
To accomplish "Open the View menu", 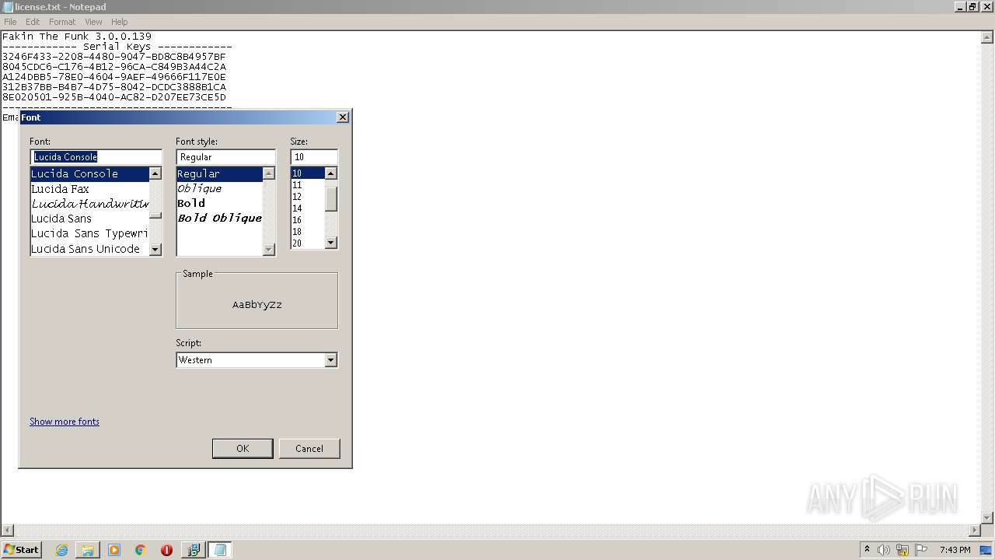I will (93, 22).
